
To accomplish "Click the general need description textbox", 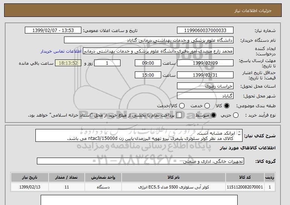I will pyautogui.click(x=139, y=135).
